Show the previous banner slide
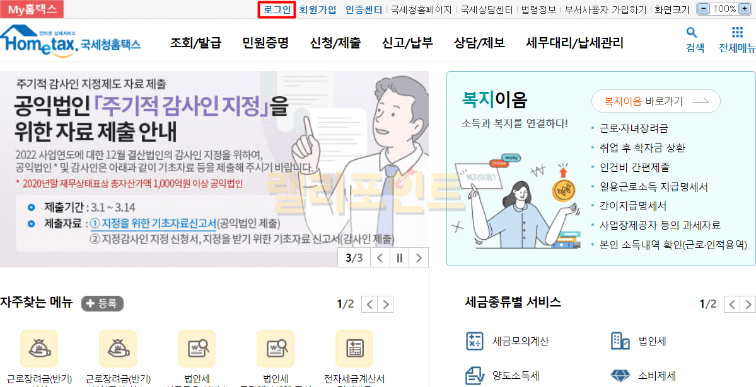Viewport: 756px width, 387px height. tap(380, 258)
